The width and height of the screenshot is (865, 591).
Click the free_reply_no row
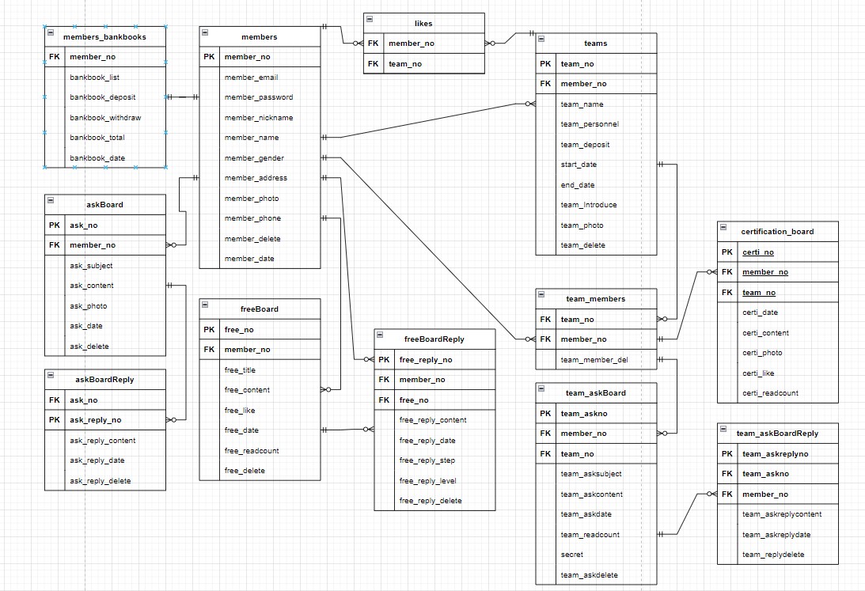coord(434,360)
